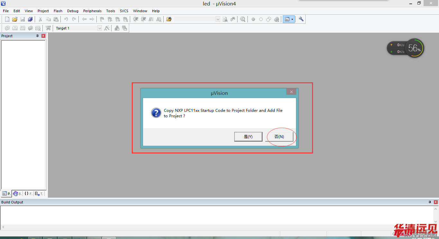The width and height of the screenshot is (439, 239).
Task: Click the LOAD download to flash icon
Action: pyautogui.click(x=48, y=28)
